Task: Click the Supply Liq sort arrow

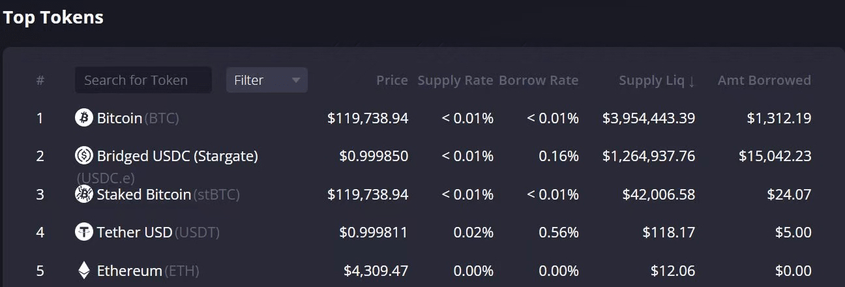Action: (692, 81)
